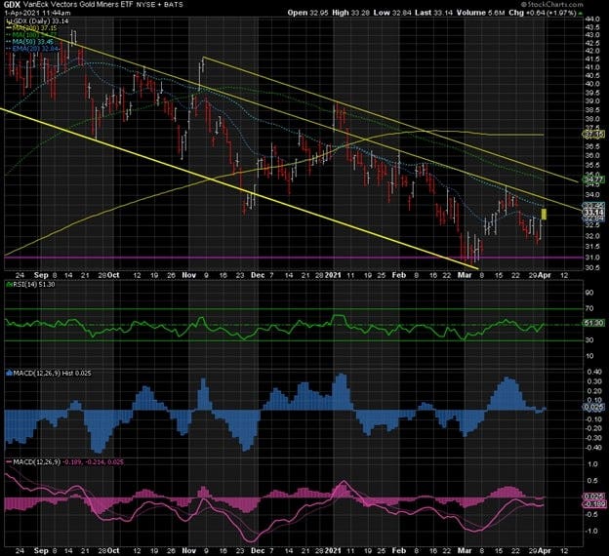
Task: Click the yellow 37.15 MA(200) axis tag
Action: tap(593, 135)
